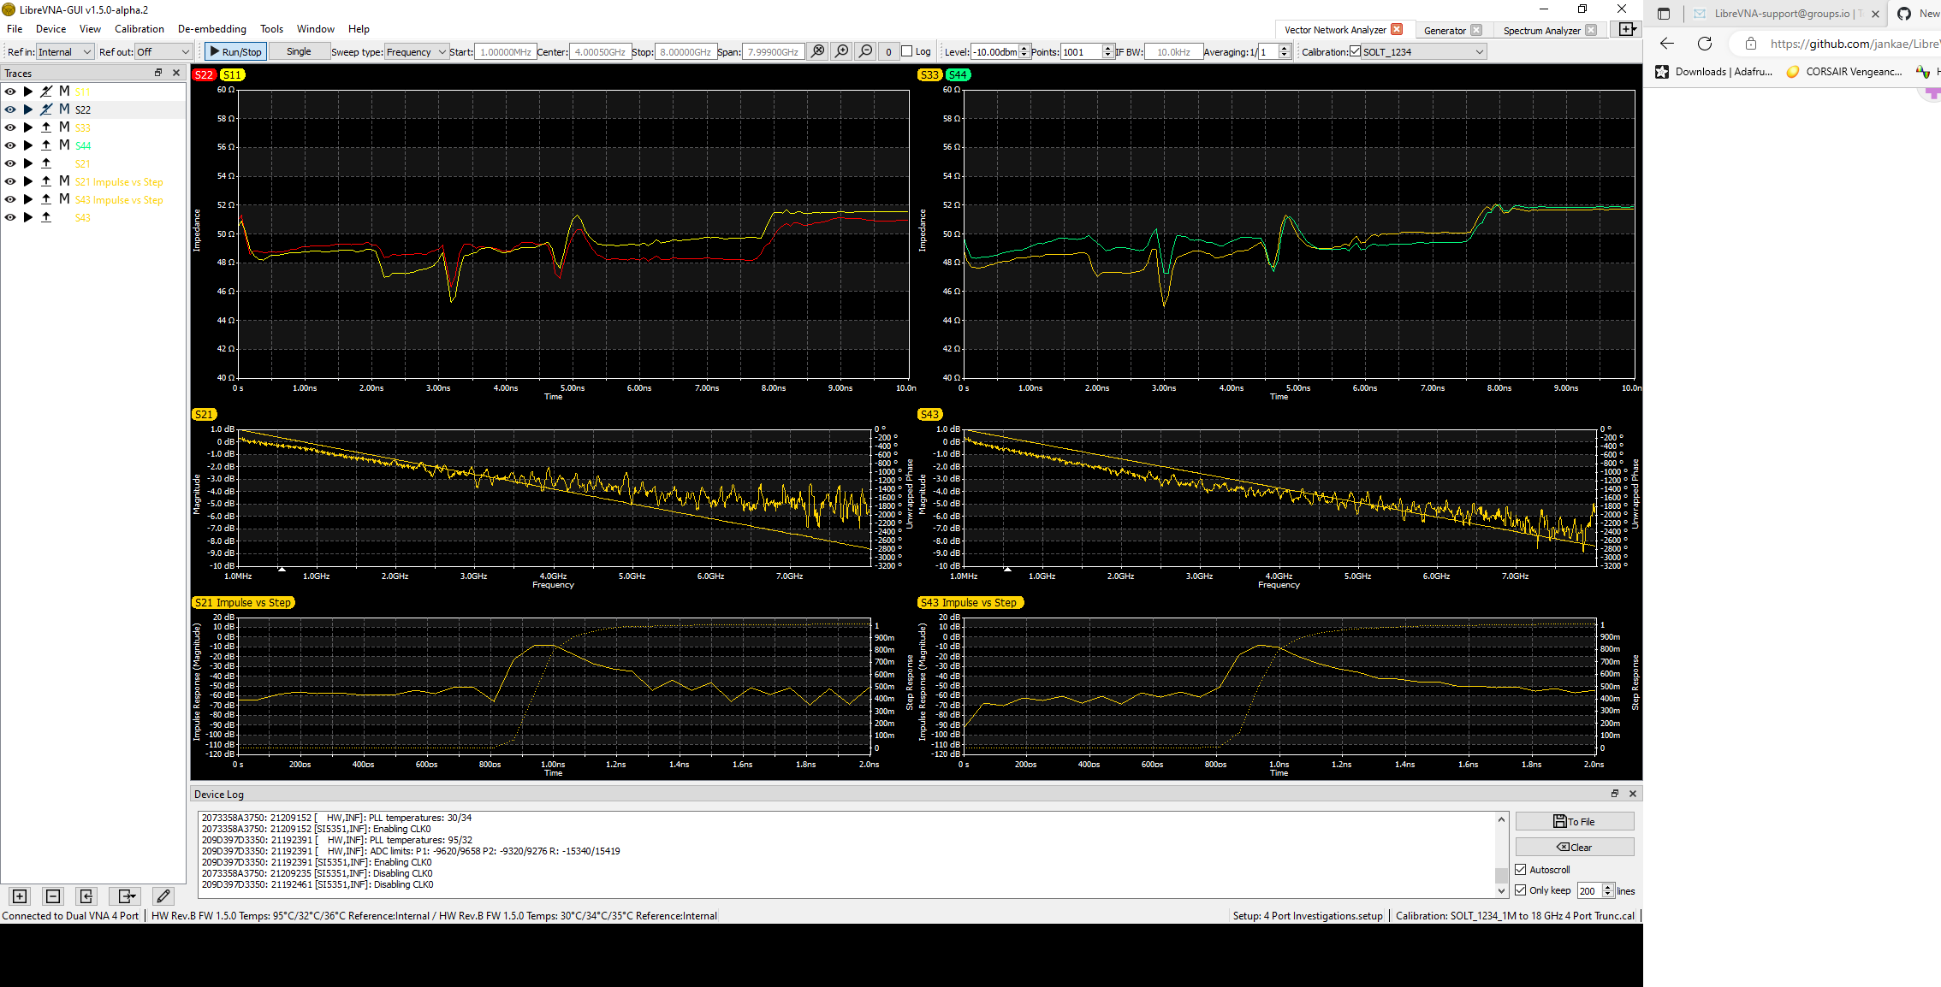Enable the Log checkbox in the toolbar
This screenshot has height=987, width=1941.
tap(906, 50)
